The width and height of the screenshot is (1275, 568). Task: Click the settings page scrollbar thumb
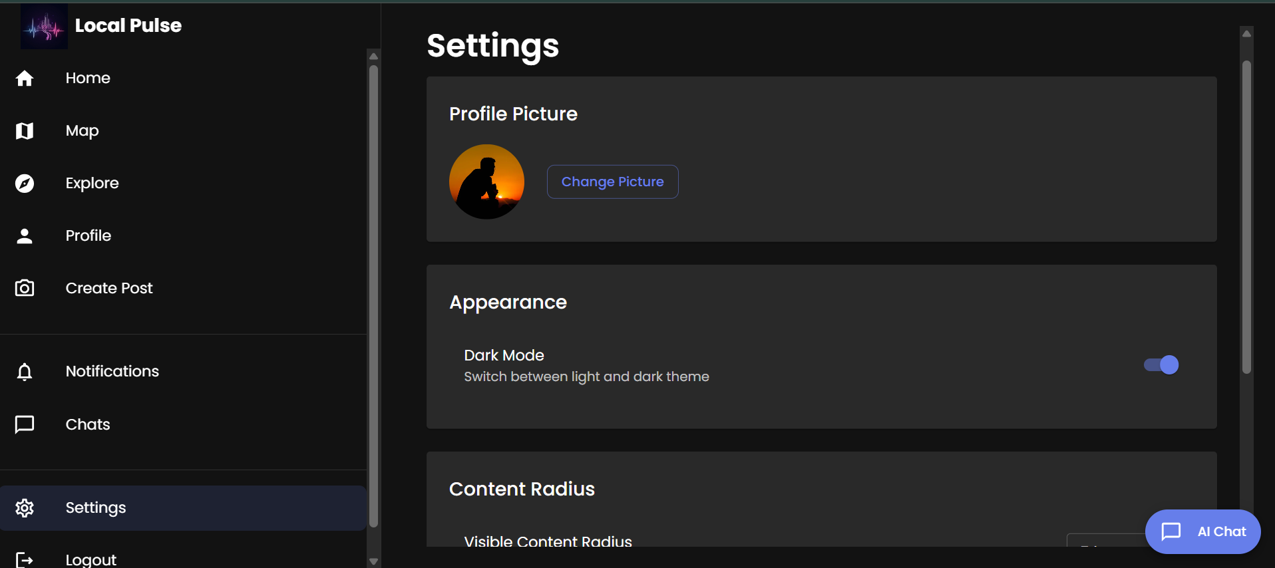(x=1246, y=216)
